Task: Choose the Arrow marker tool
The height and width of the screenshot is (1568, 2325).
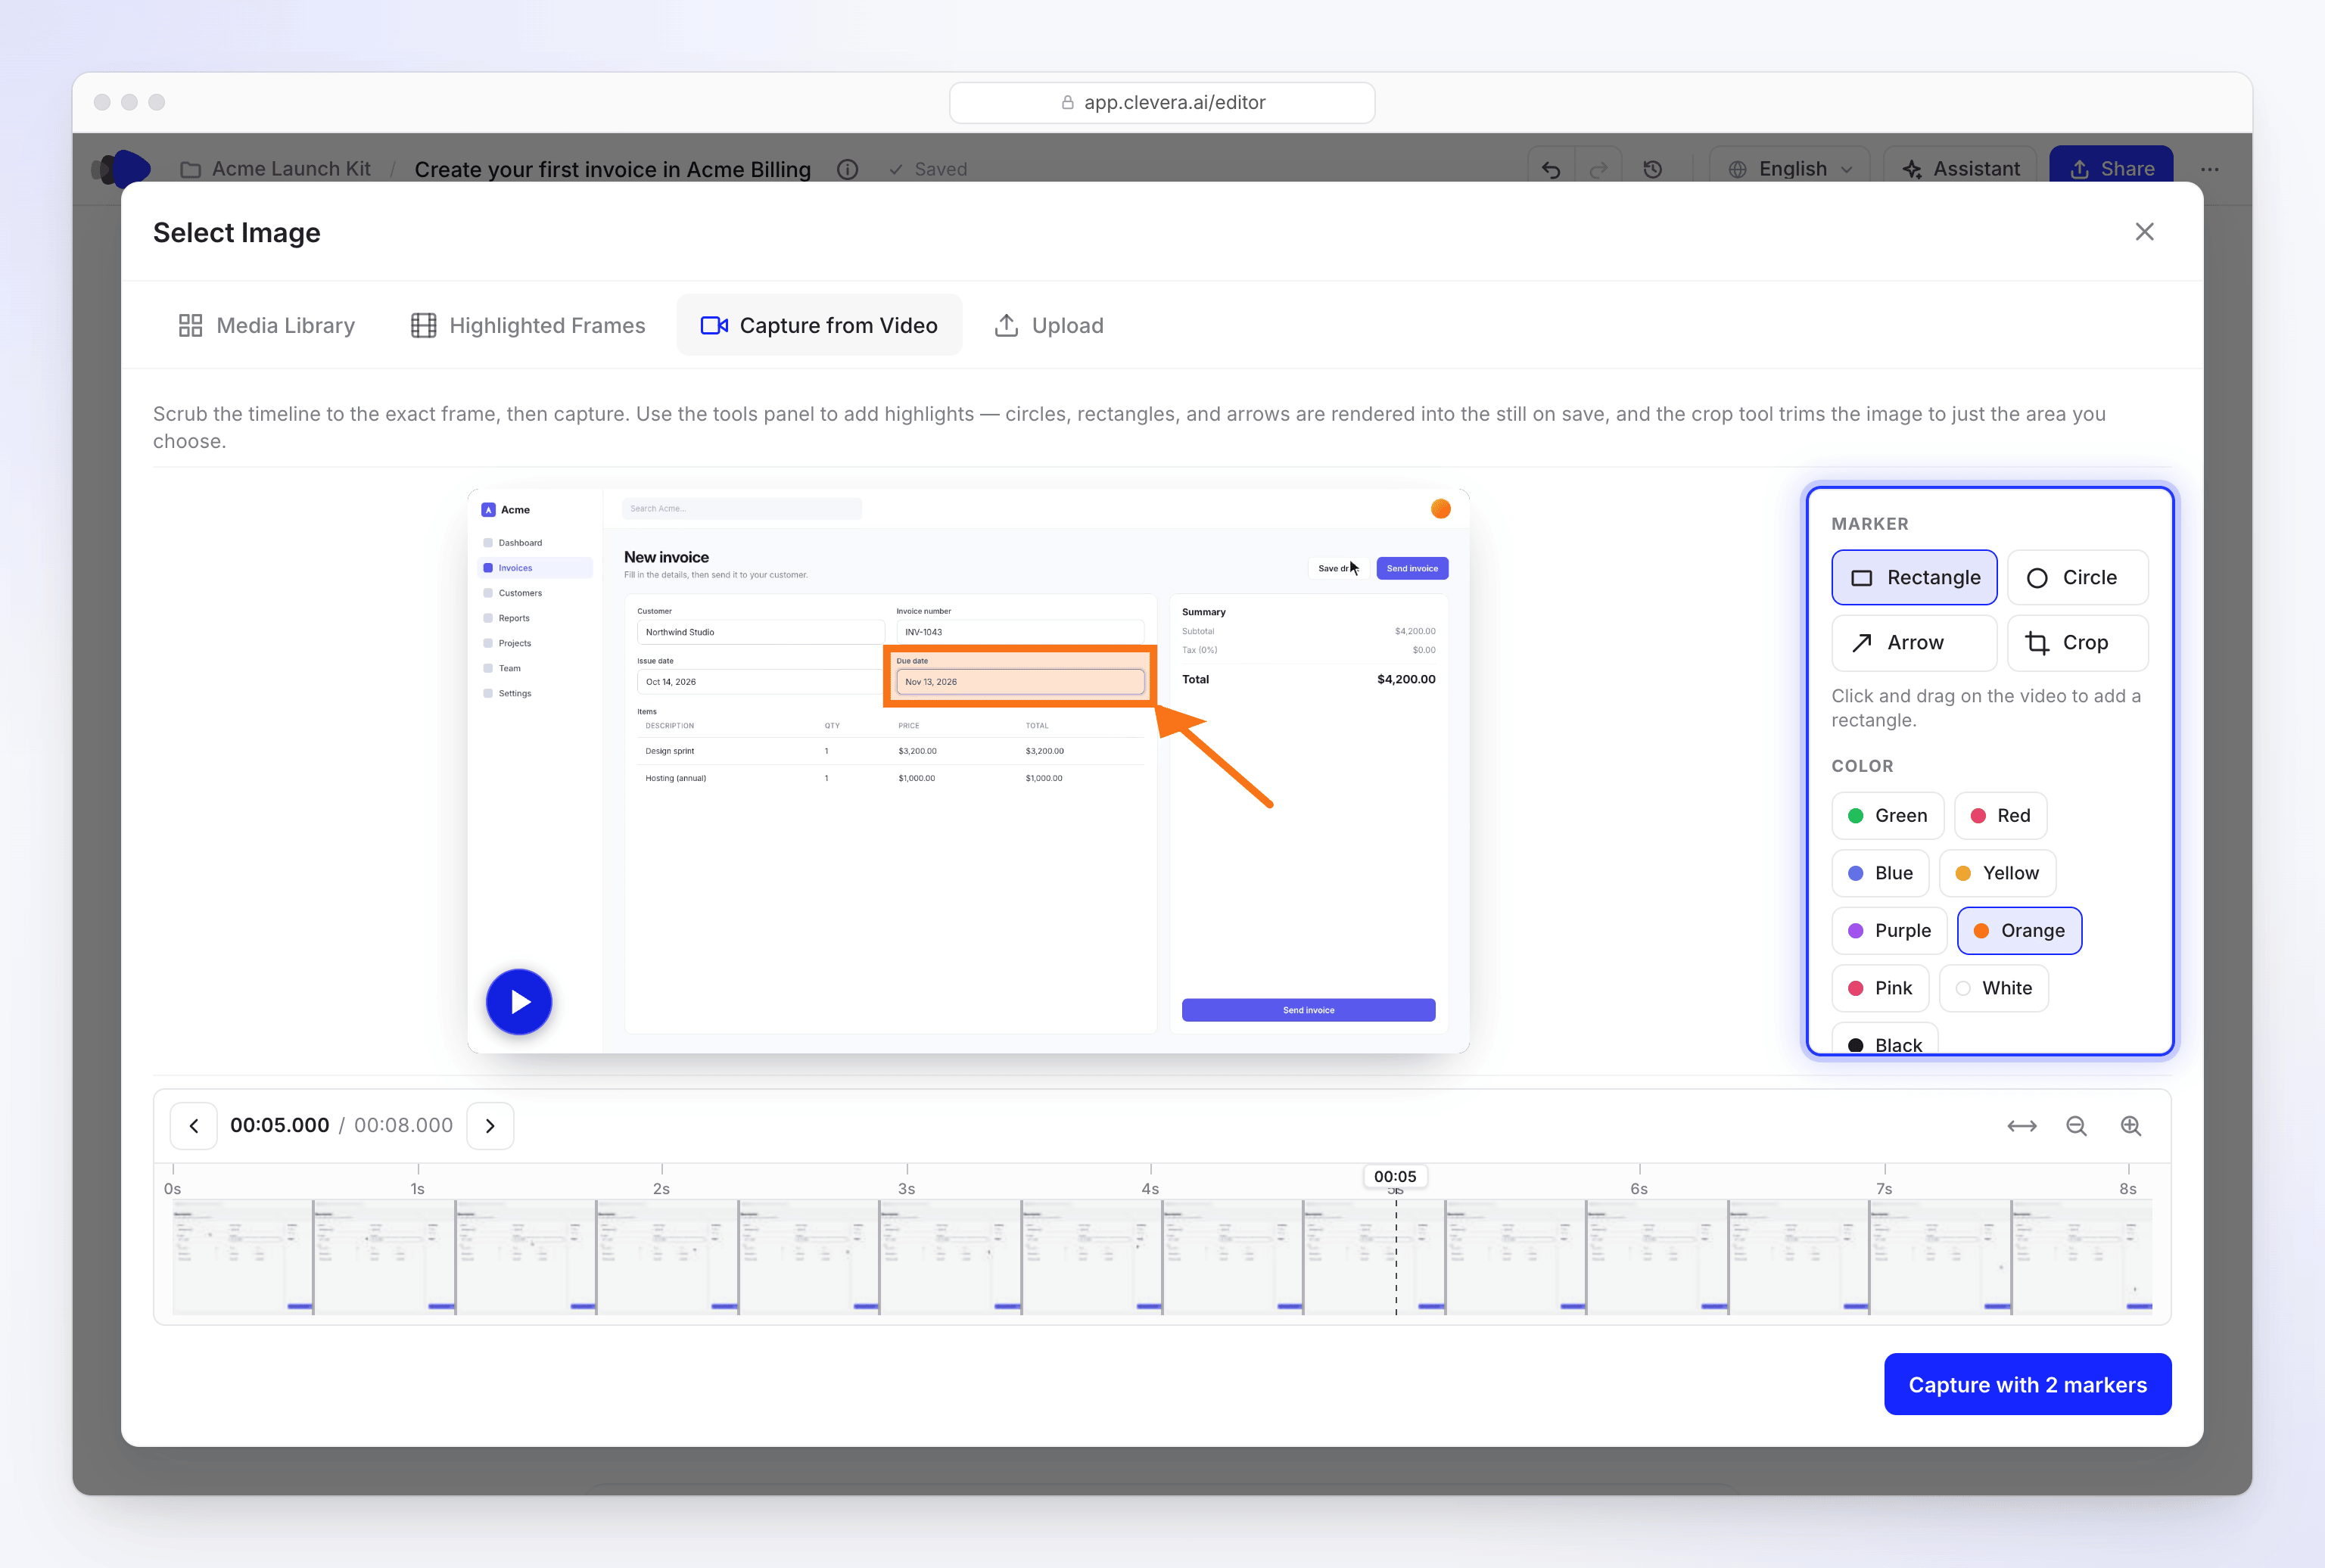Action: coord(1913,642)
